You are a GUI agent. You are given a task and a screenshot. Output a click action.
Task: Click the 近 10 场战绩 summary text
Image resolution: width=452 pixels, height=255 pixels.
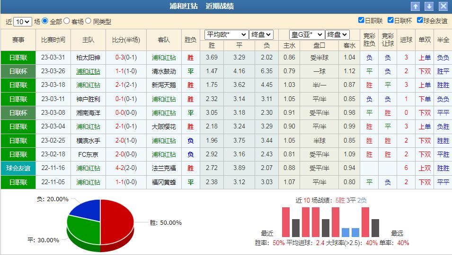(331, 200)
